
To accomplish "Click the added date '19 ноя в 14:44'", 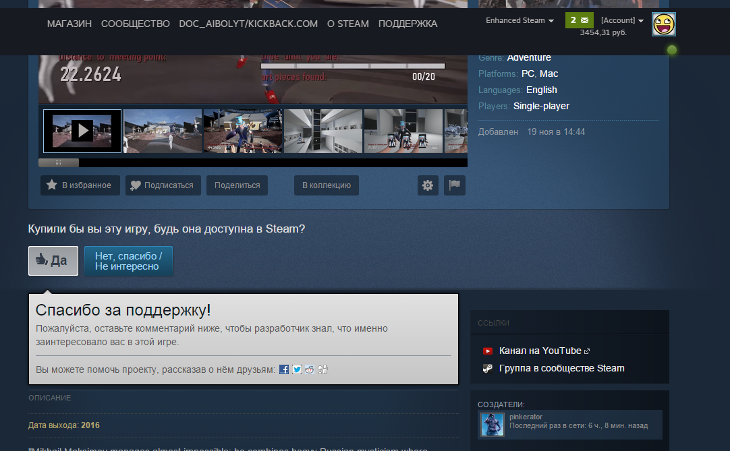I will (556, 132).
